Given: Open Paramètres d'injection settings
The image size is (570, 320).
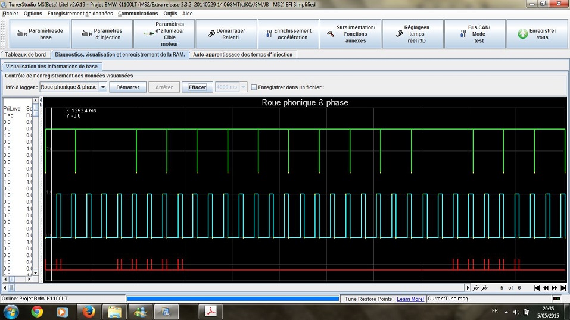Looking at the screenshot, I should [102, 34].
